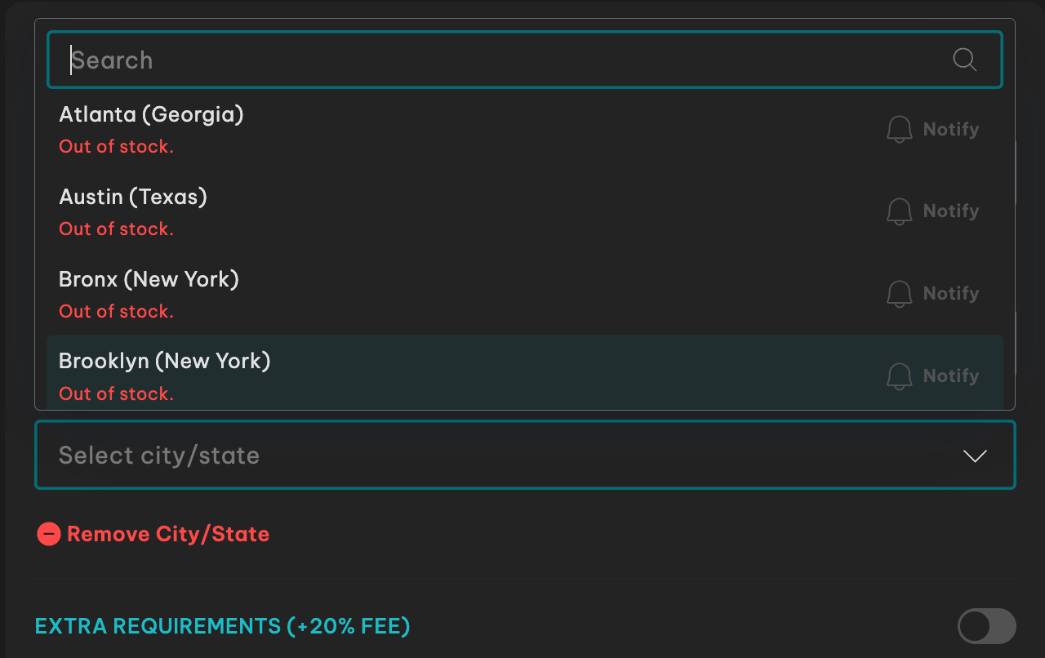This screenshot has width=1045, height=658.
Task: Select the Bronx (New York) option
Action: coord(525,294)
